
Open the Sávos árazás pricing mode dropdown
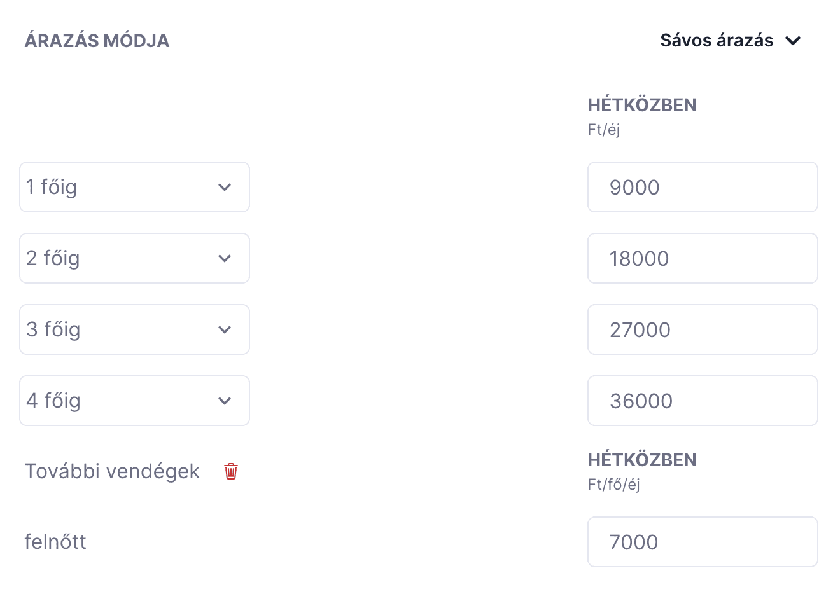pos(731,41)
